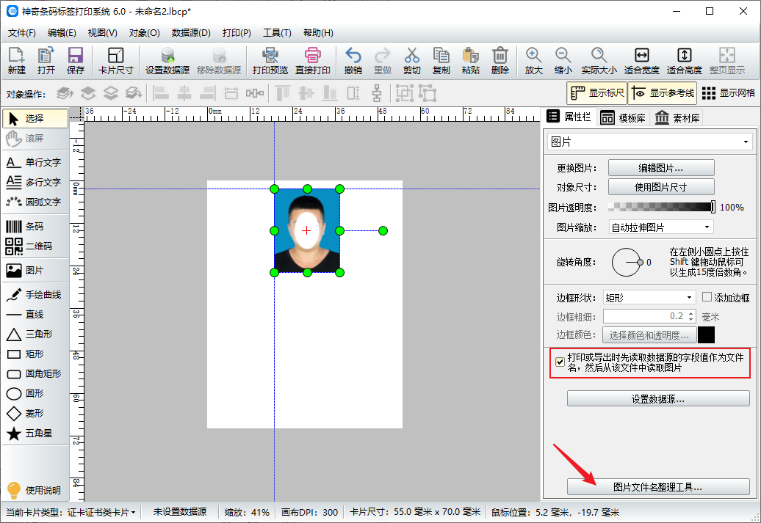The image size is (761, 523).
Task: Open the 图片缩放 dropdown
Action: pyautogui.click(x=660, y=227)
